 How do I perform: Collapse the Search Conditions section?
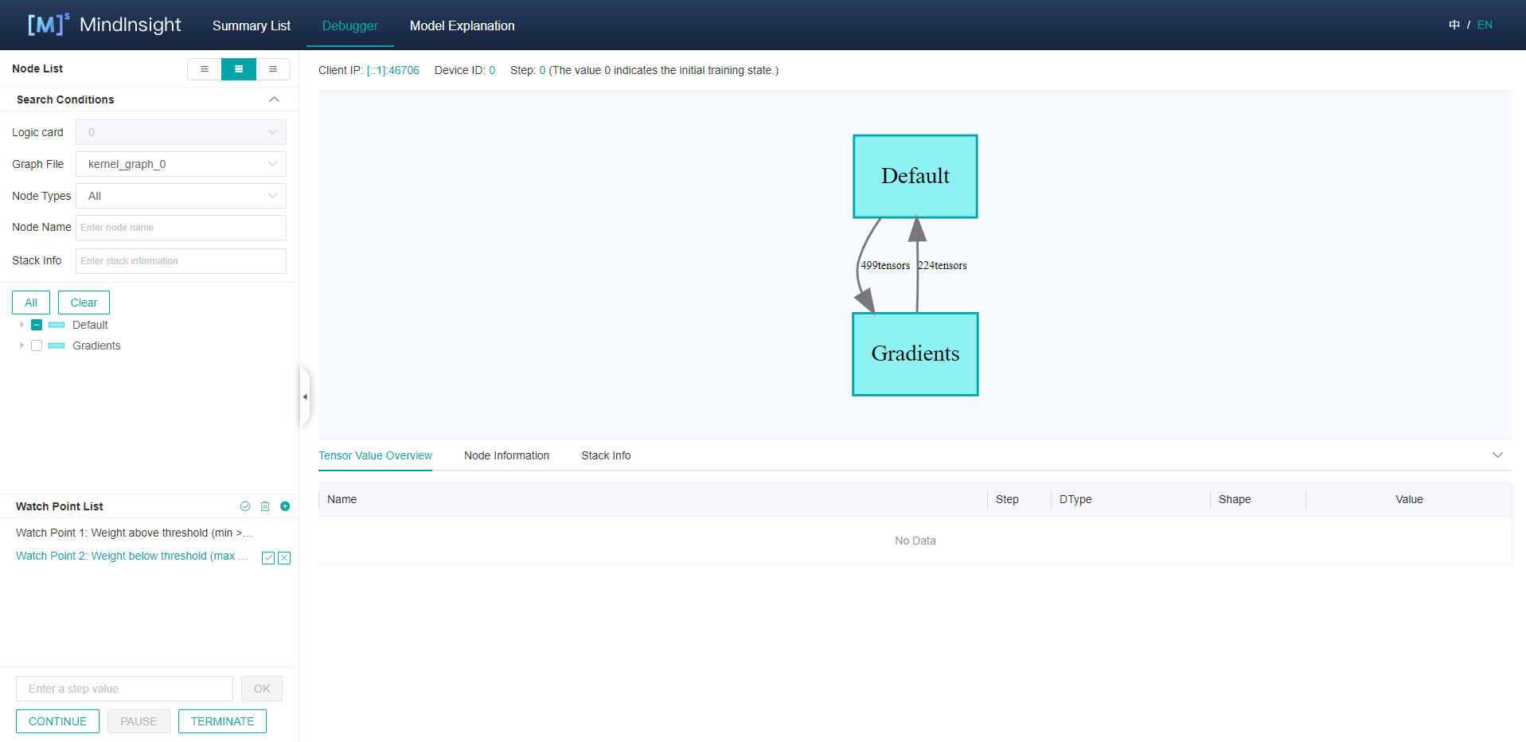(x=274, y=100)
